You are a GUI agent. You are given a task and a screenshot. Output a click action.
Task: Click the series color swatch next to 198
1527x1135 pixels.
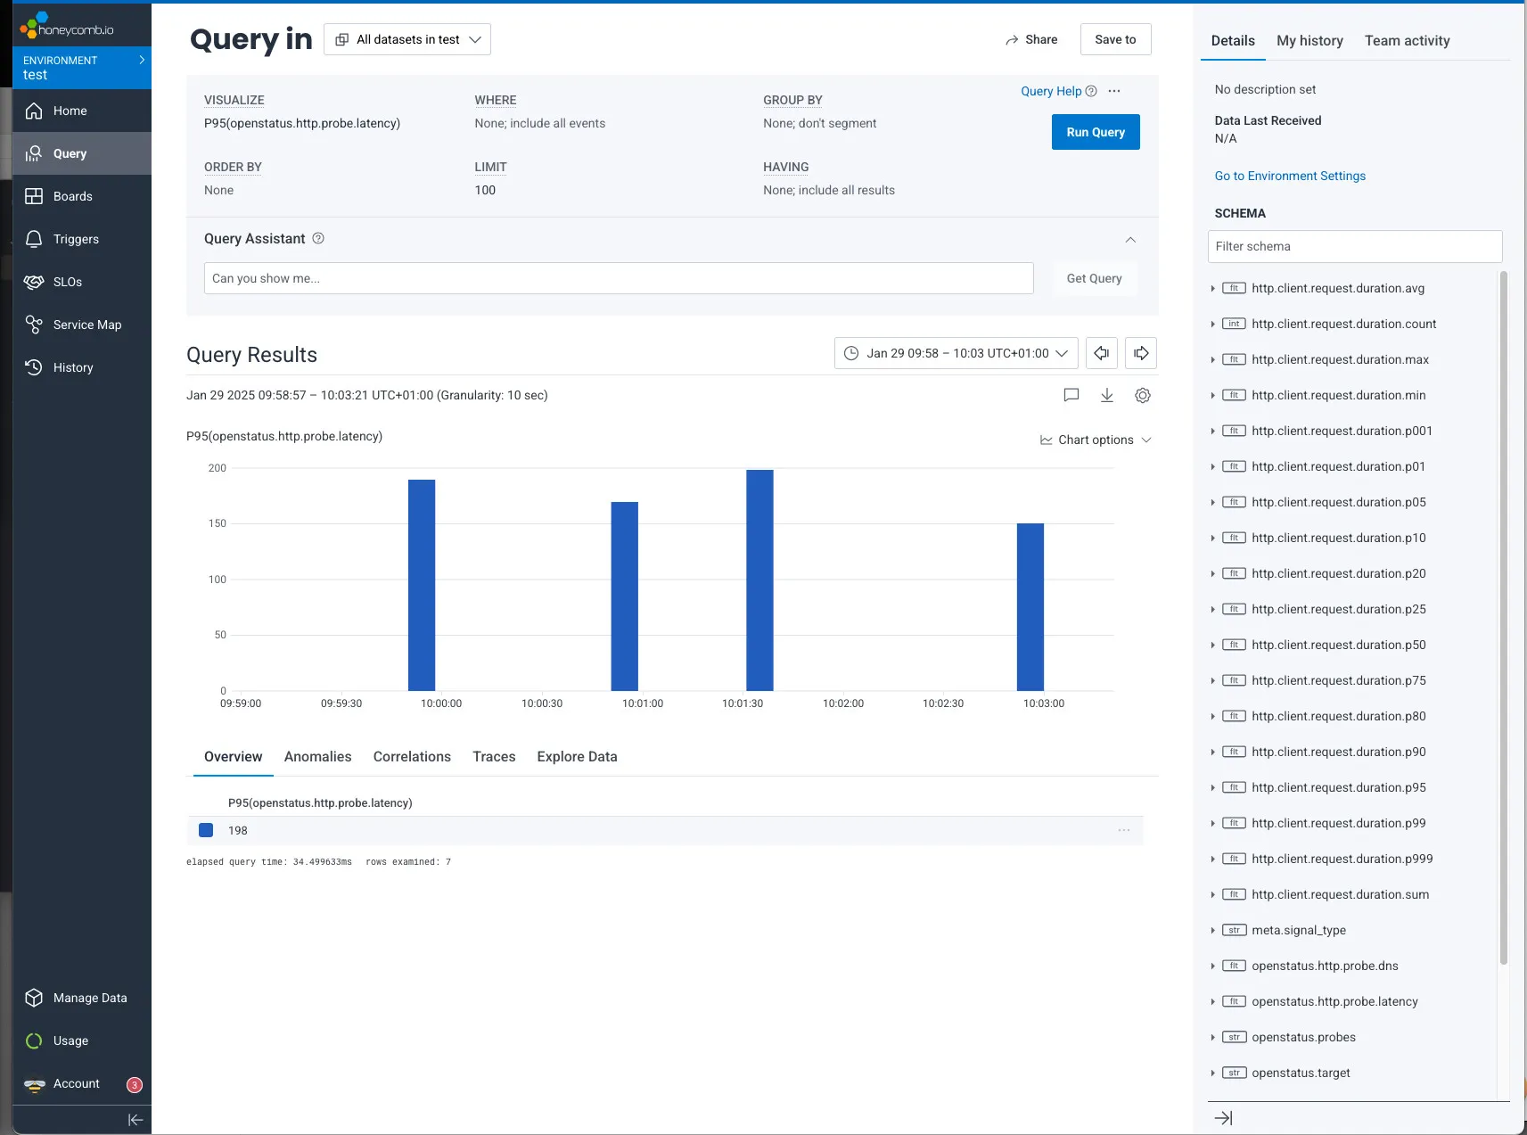pos(205,830)
